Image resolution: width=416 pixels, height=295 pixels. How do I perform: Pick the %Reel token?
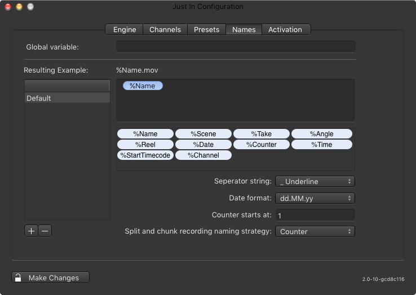tap(145, 145)
